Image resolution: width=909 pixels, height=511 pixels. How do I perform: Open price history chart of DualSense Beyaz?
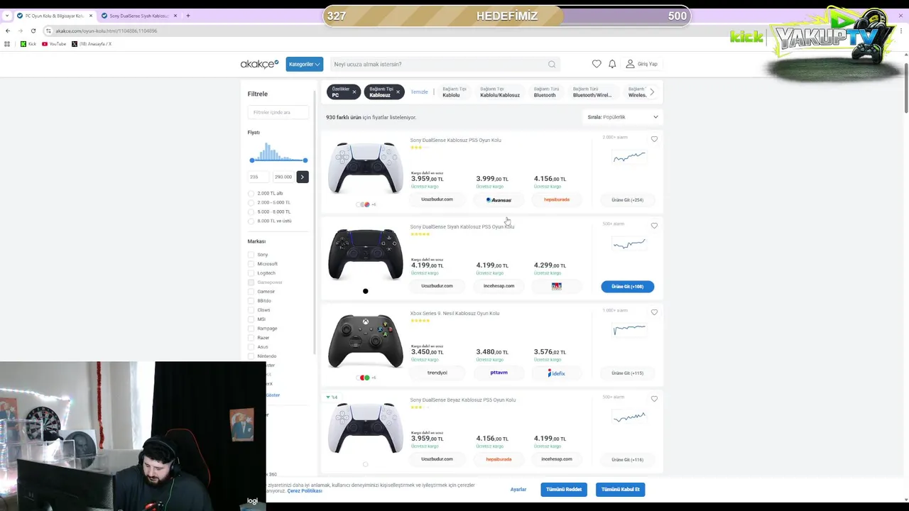click(629, 417)
